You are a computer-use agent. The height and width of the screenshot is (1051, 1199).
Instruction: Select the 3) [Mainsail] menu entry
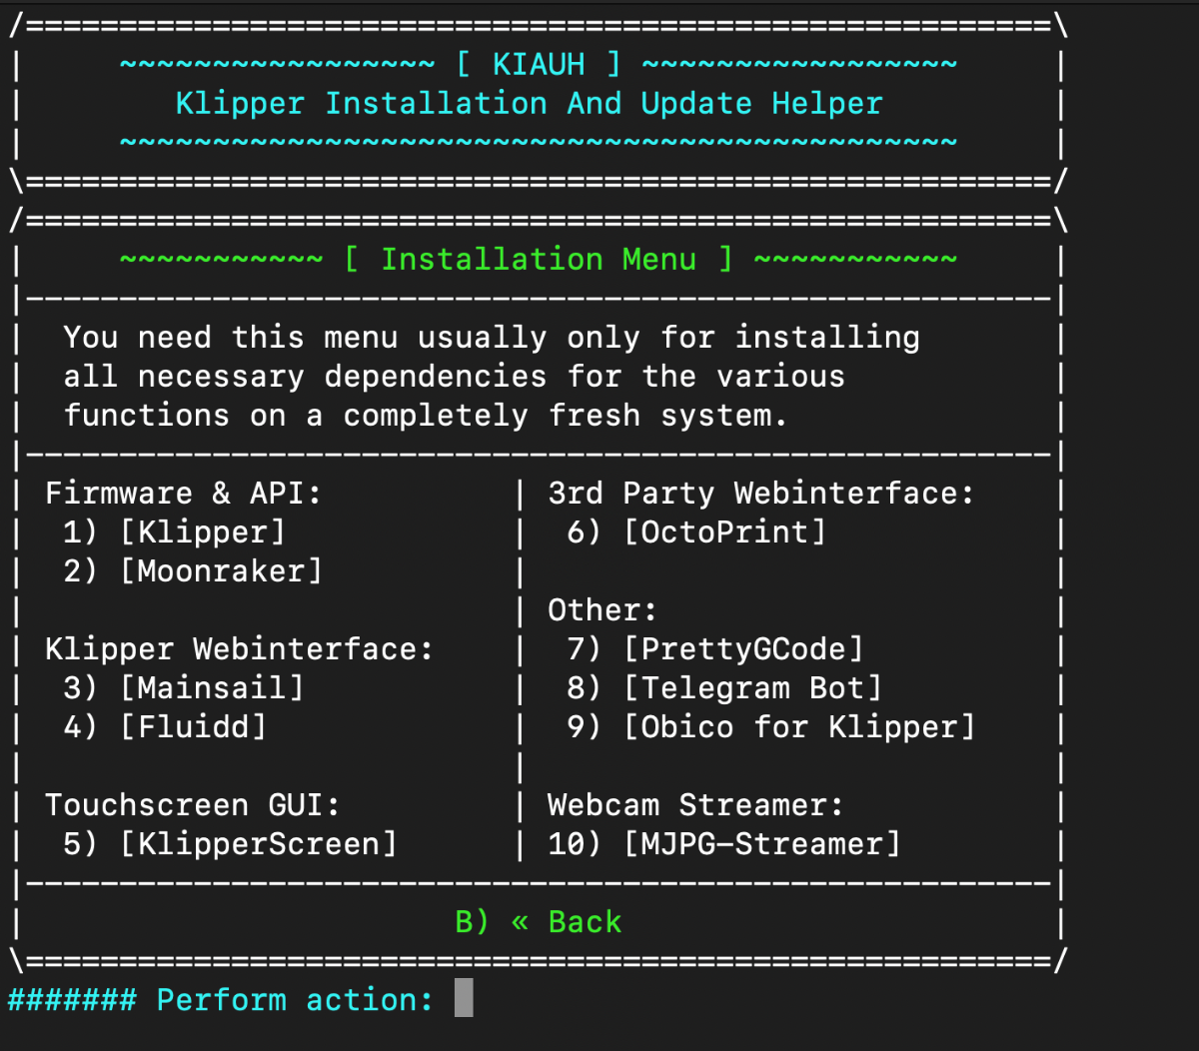[183, 687]
